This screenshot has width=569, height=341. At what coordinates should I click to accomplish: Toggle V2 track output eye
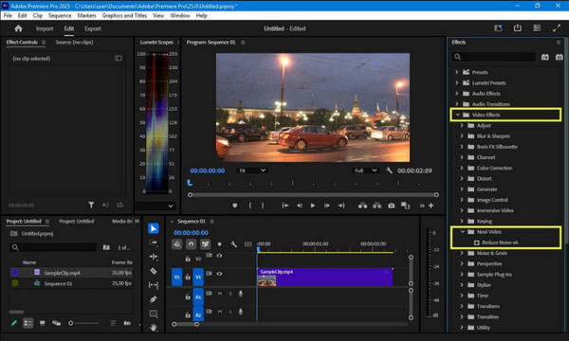(219, 256)
